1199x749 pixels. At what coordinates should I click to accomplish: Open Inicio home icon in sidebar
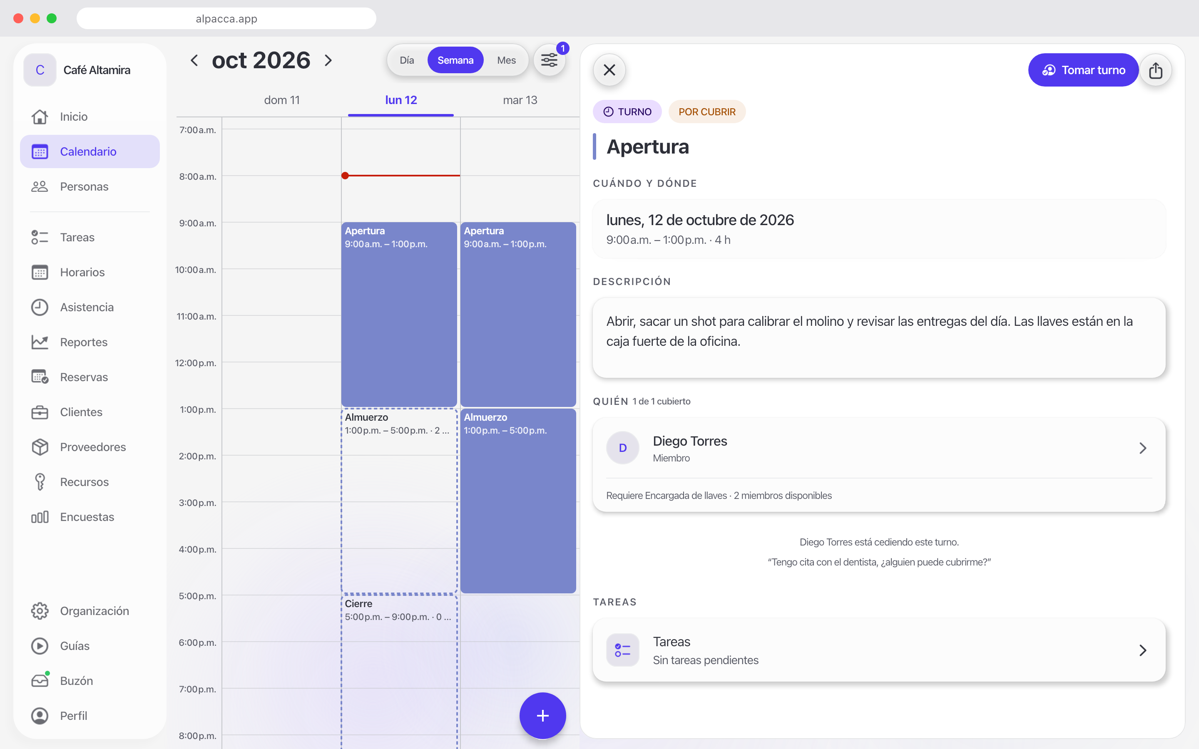tap(40, 117)
